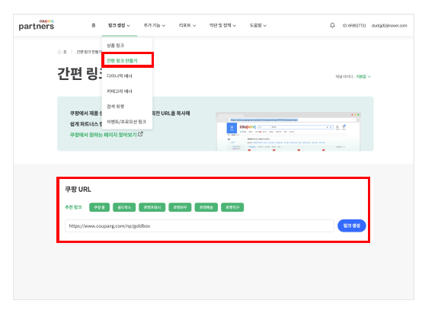Screen dimensions: 422x310
Task: Click the 쿠팡 URL section heading
Action: 78,190
